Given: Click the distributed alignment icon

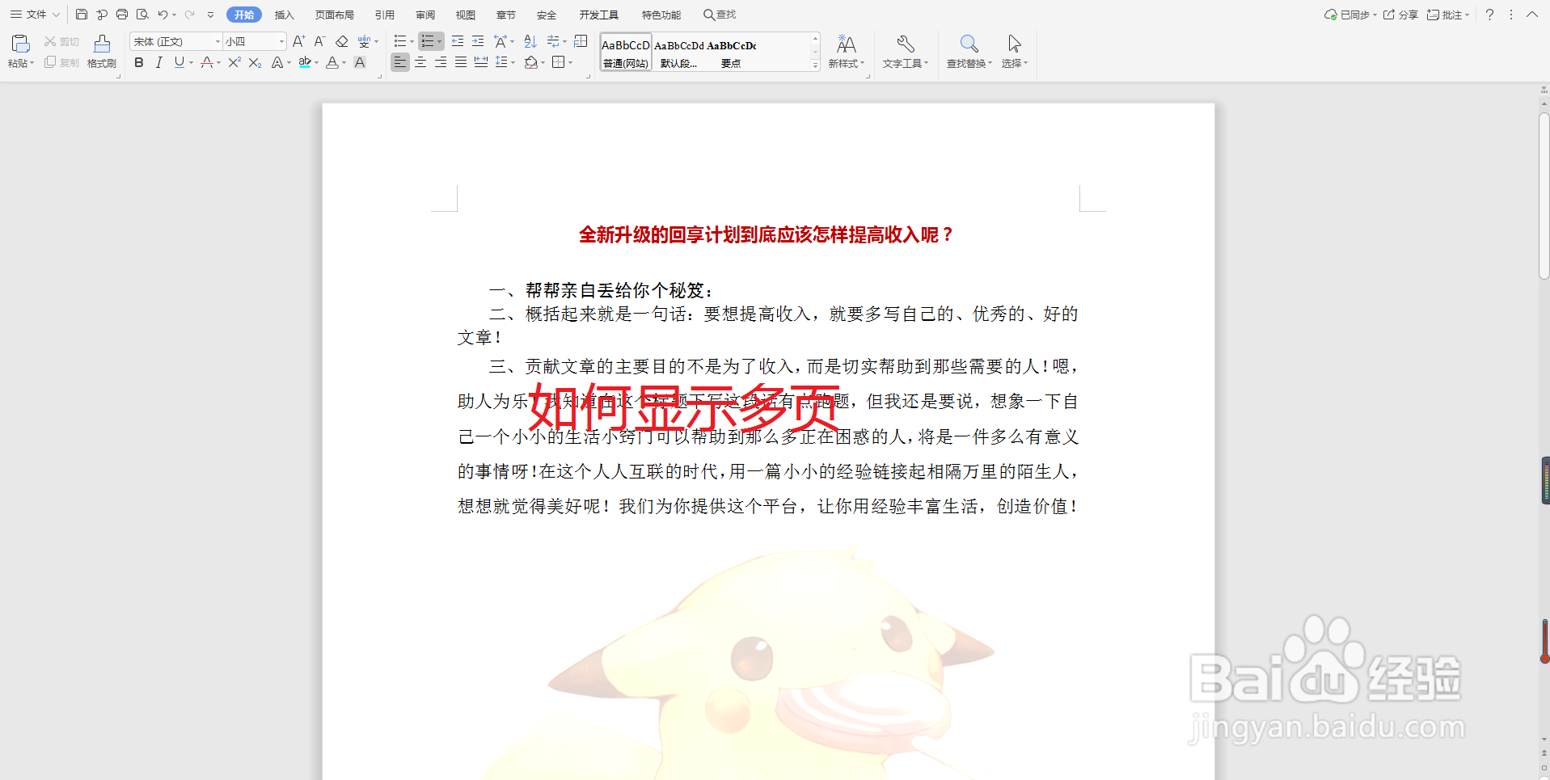Looking at the screenshot, I should tap(481, 62).
